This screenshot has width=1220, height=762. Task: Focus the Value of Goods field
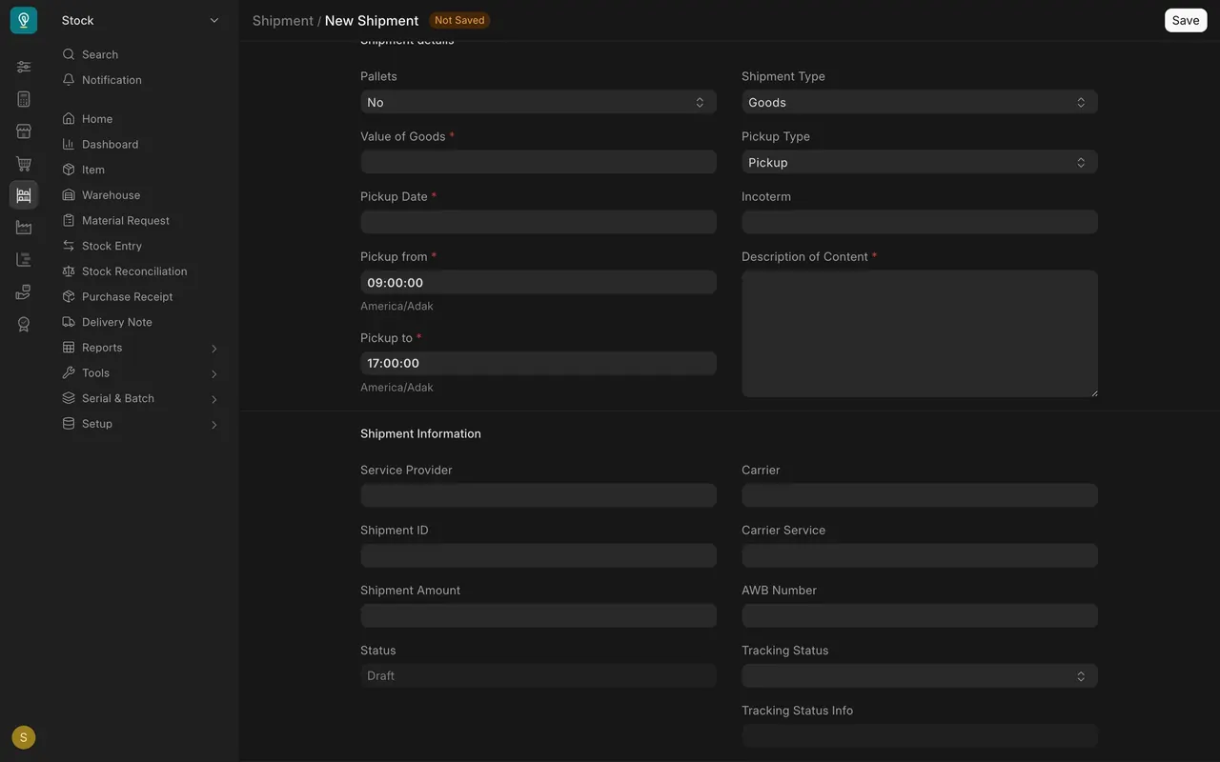(539, 162)
